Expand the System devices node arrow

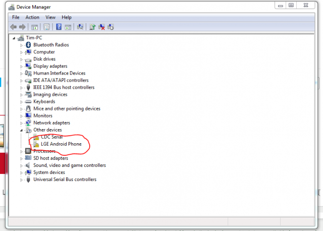tap(21, 172)
